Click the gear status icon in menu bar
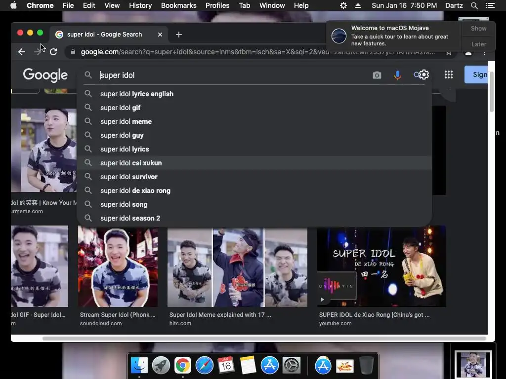 [x=343, y=5]
